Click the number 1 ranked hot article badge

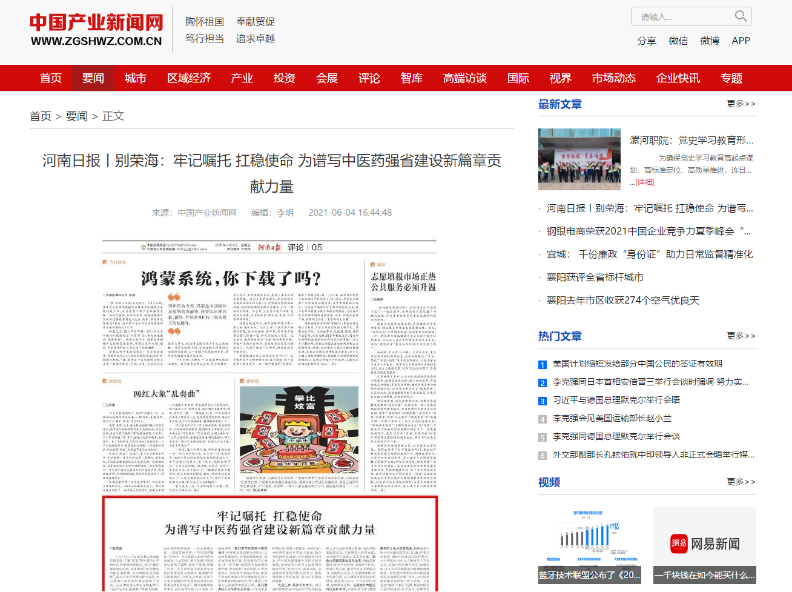(543, 365)
